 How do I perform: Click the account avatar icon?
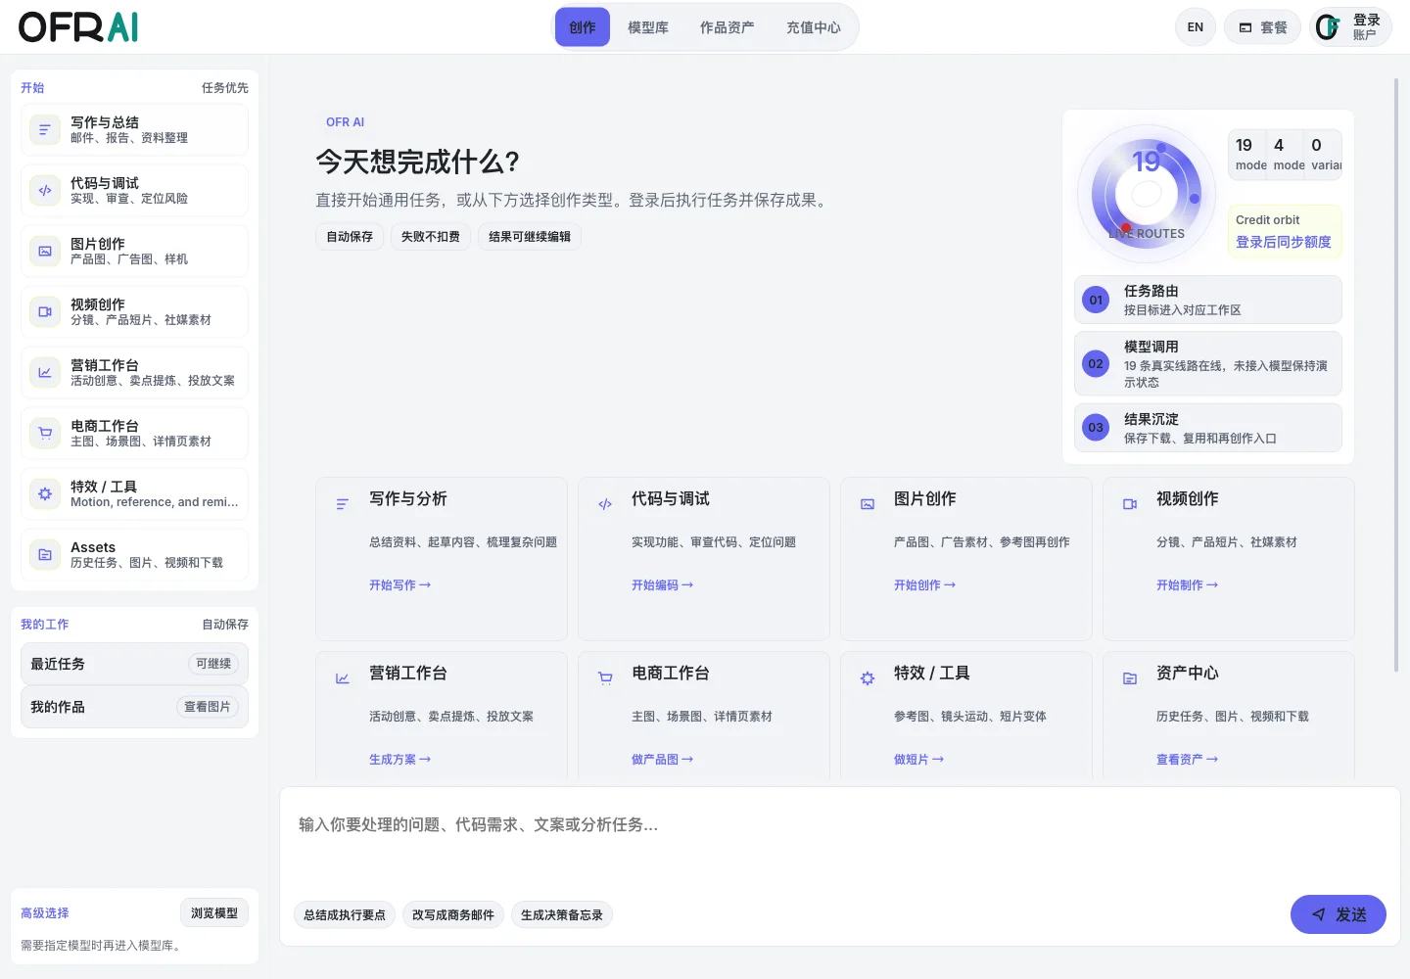1329,27
